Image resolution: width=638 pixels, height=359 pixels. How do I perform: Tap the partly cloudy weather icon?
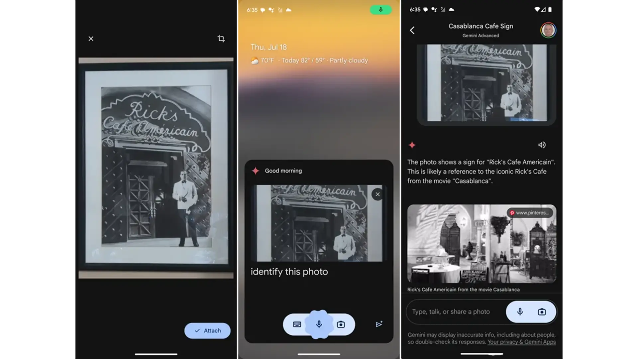(255, 60)
